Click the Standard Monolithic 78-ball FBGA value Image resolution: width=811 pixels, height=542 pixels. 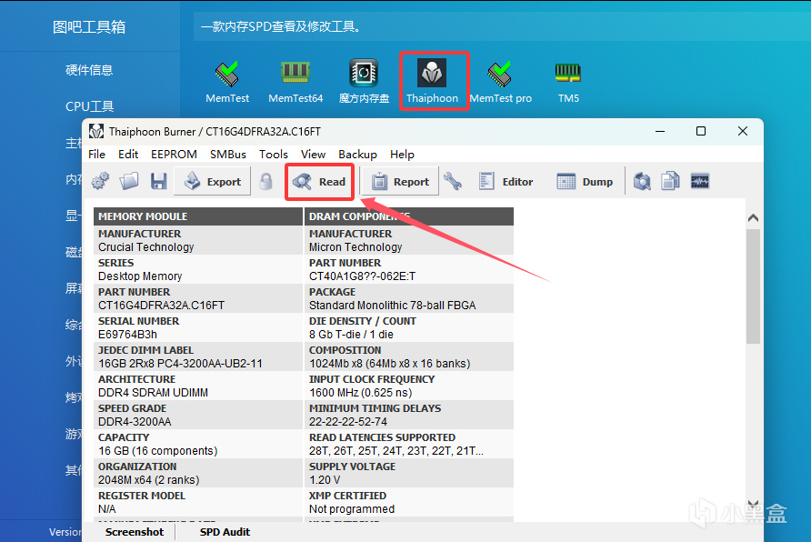[392, 306]
